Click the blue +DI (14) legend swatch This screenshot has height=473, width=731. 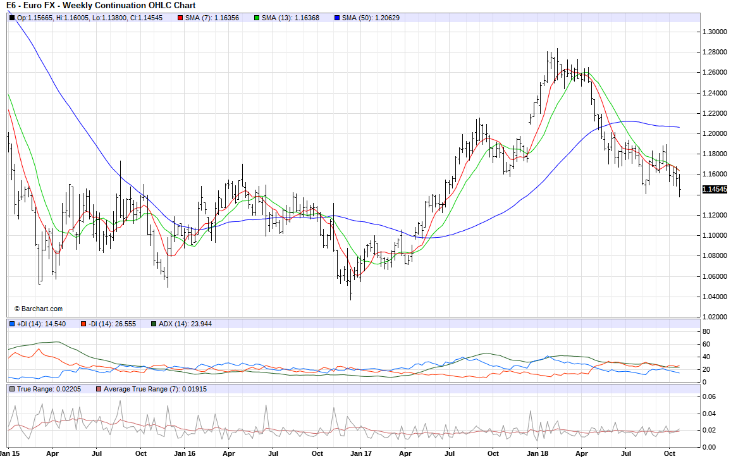pos(12,324)
